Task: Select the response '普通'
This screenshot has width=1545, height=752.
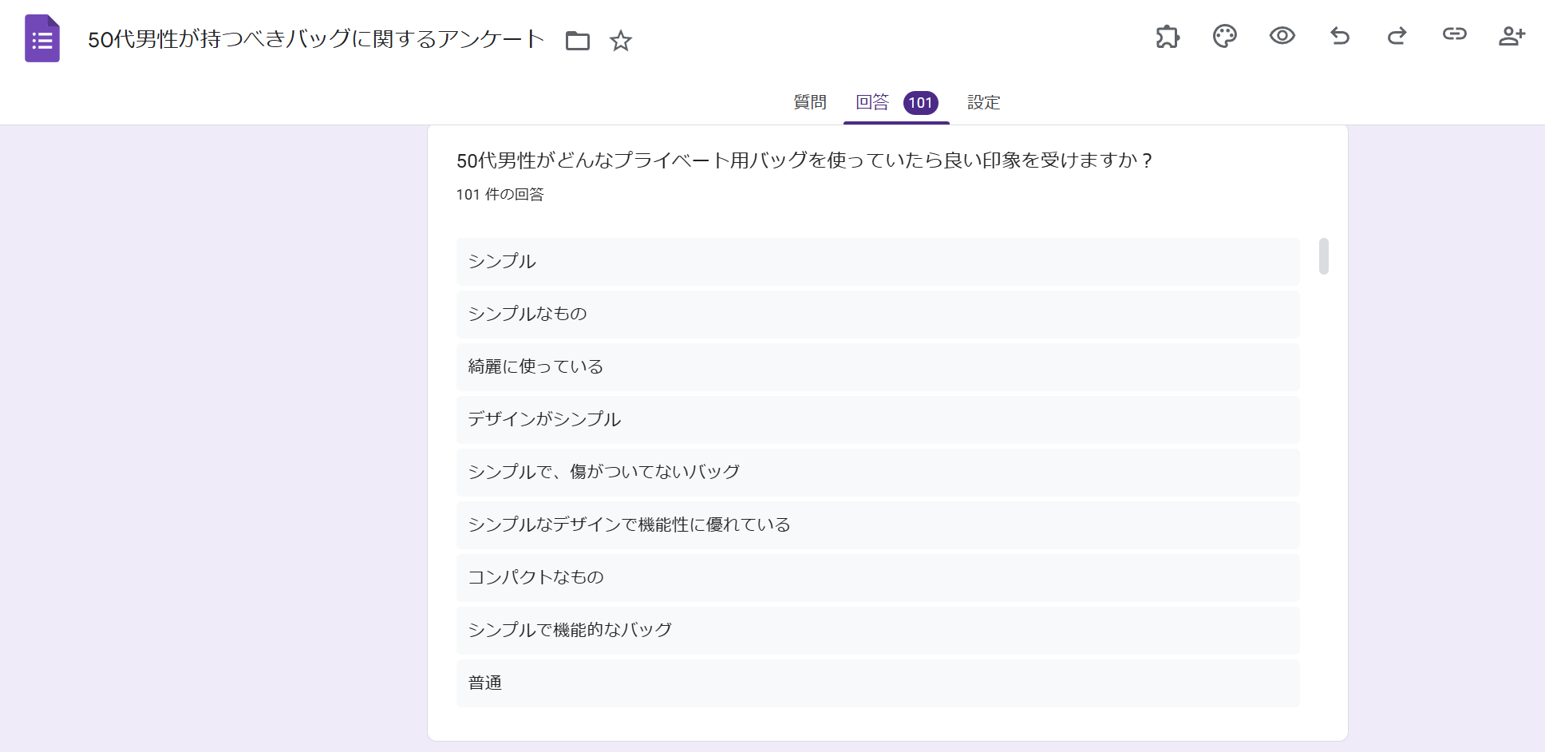Action: pos(878,683)
